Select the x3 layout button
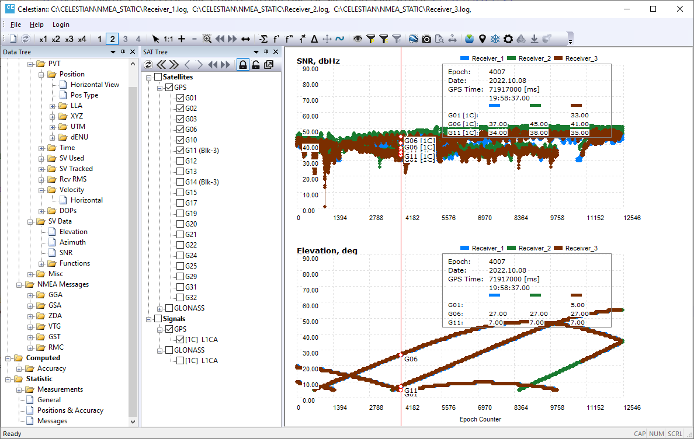This screenshot has height=439, width=694. pos(69,39)
